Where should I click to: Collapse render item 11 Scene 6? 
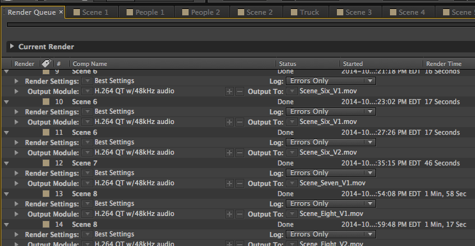(6, 133)
